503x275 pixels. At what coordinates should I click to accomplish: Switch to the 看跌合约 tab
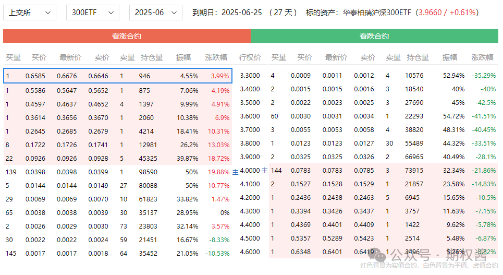point(374,36)
